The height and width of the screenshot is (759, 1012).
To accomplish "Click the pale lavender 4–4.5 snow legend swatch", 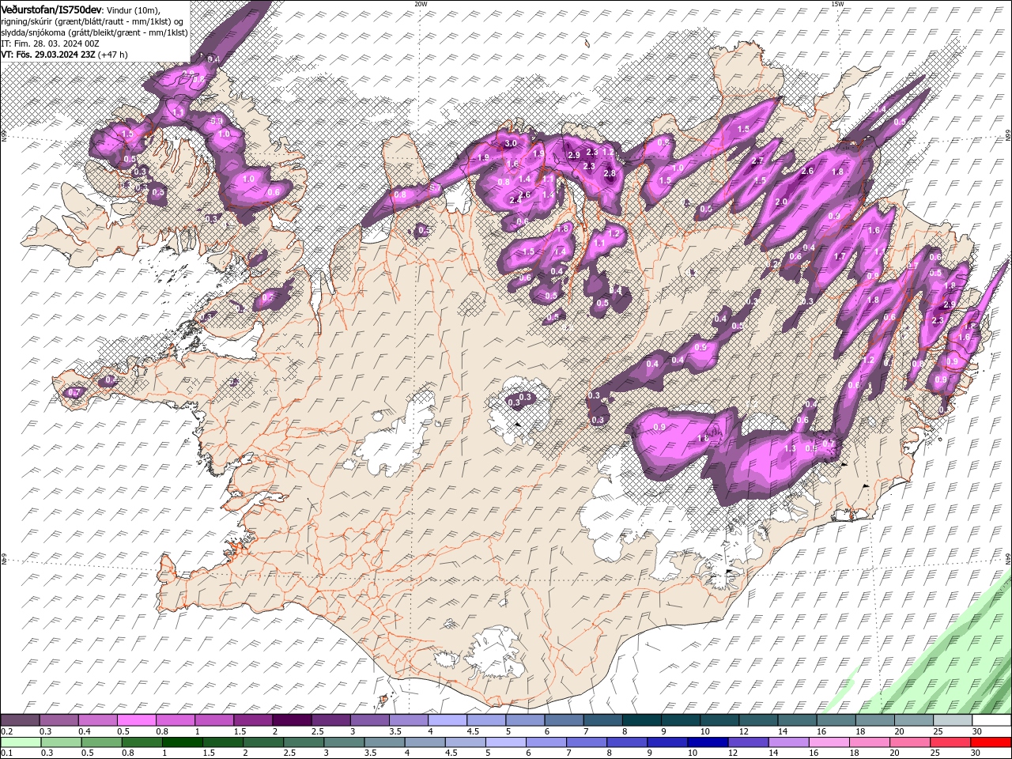I will [446, 720].
